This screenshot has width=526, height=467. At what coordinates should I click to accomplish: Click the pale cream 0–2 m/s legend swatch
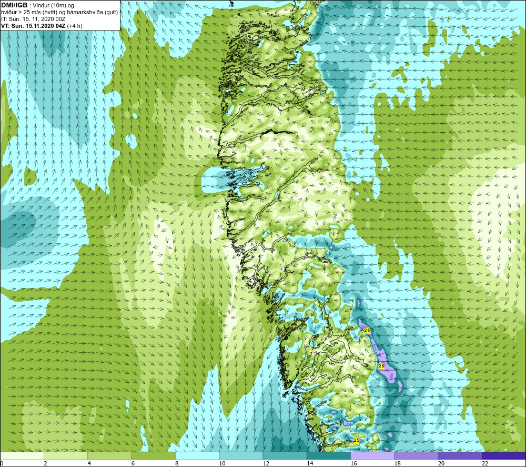point(22,456)
